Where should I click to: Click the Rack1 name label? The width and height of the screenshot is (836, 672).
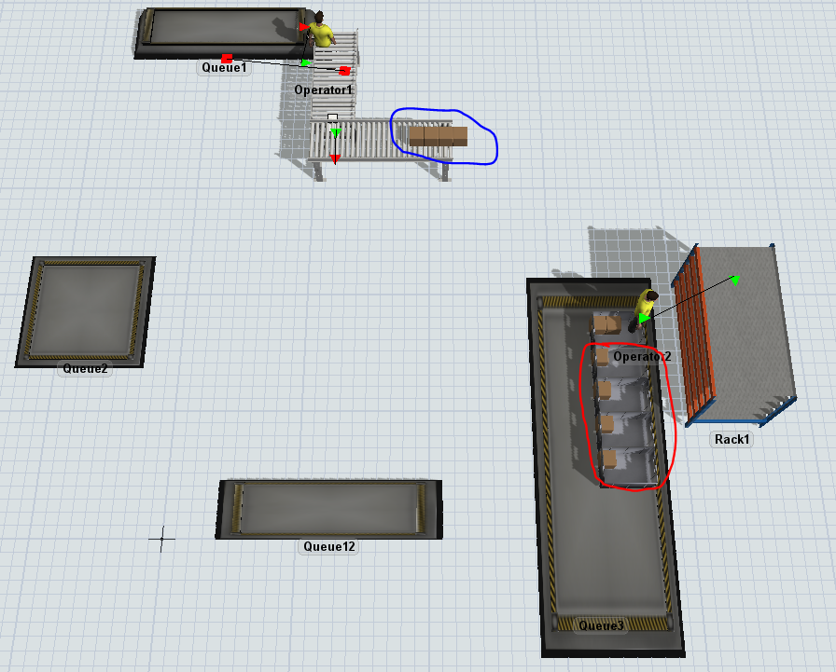click(x=731, y=439)
